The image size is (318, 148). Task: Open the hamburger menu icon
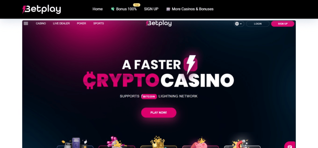(26, 23)
